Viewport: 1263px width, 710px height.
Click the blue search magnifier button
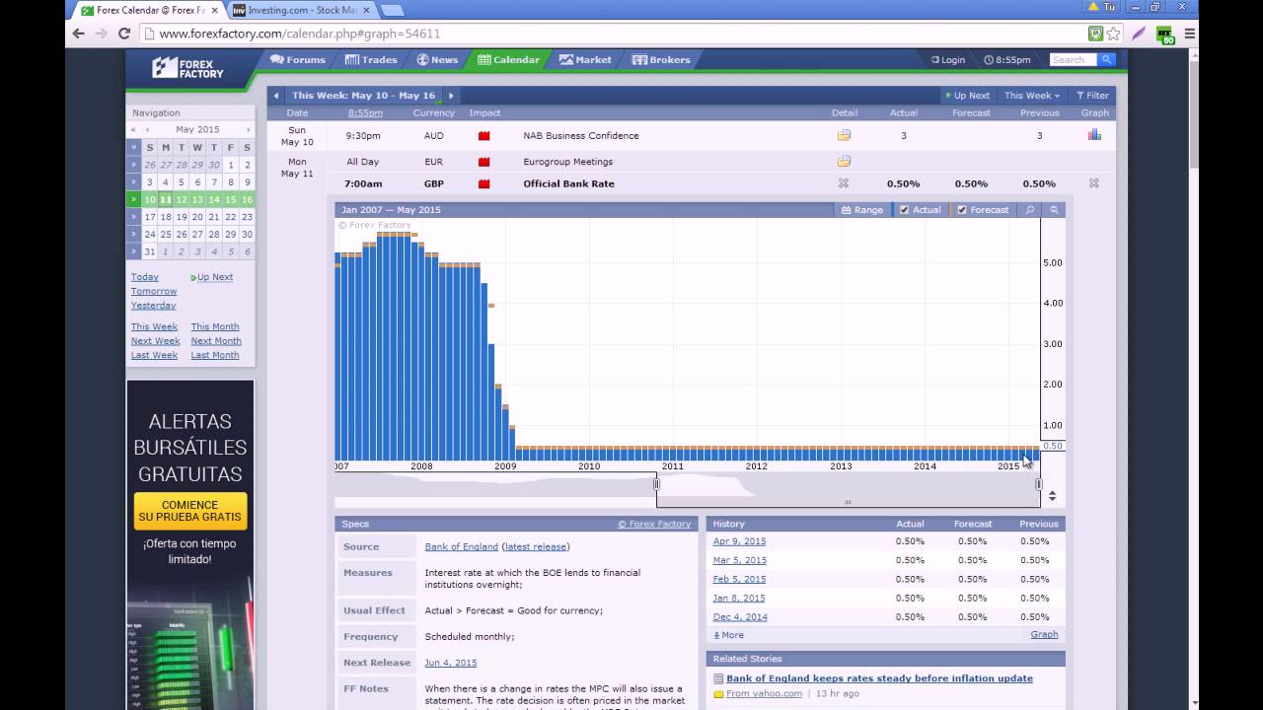coord(1107,60)
